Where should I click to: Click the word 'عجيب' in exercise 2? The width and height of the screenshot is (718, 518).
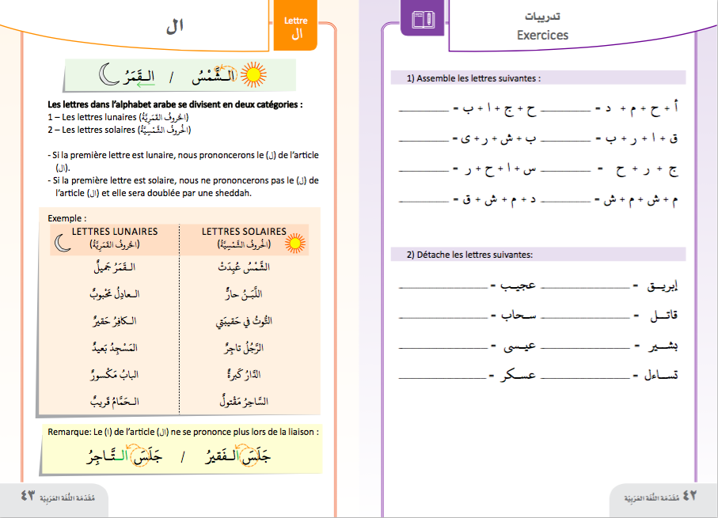518,286
